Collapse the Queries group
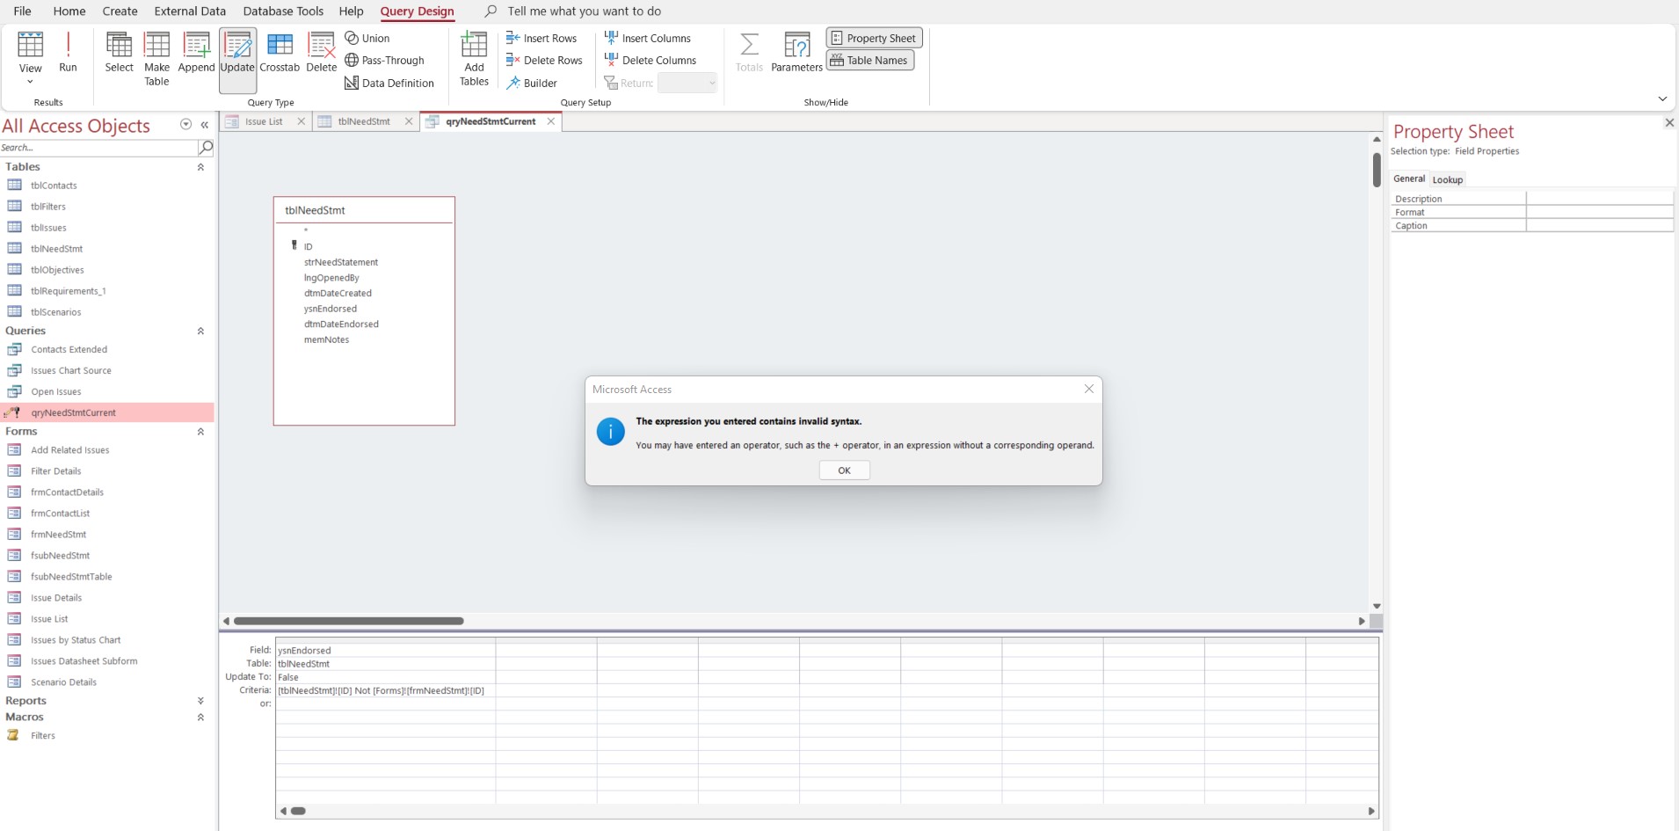This screenshot has height=831, width=1679. point(200,332)
